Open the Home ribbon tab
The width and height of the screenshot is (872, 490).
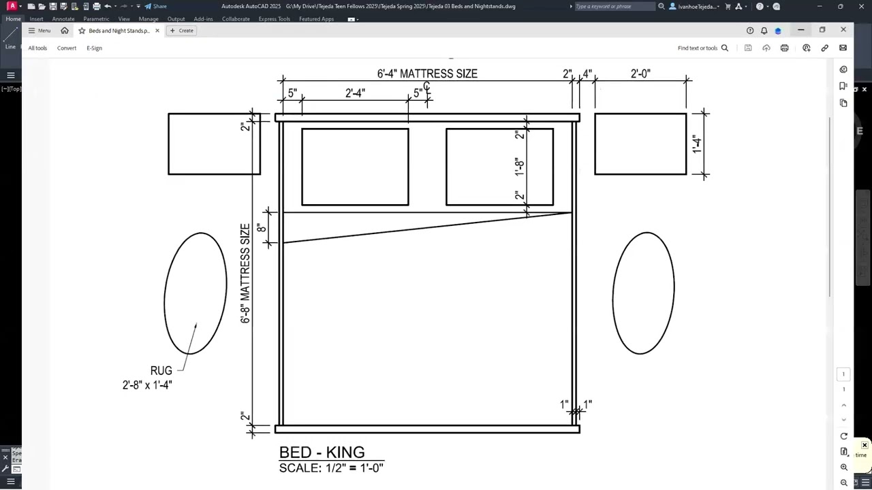14,19
